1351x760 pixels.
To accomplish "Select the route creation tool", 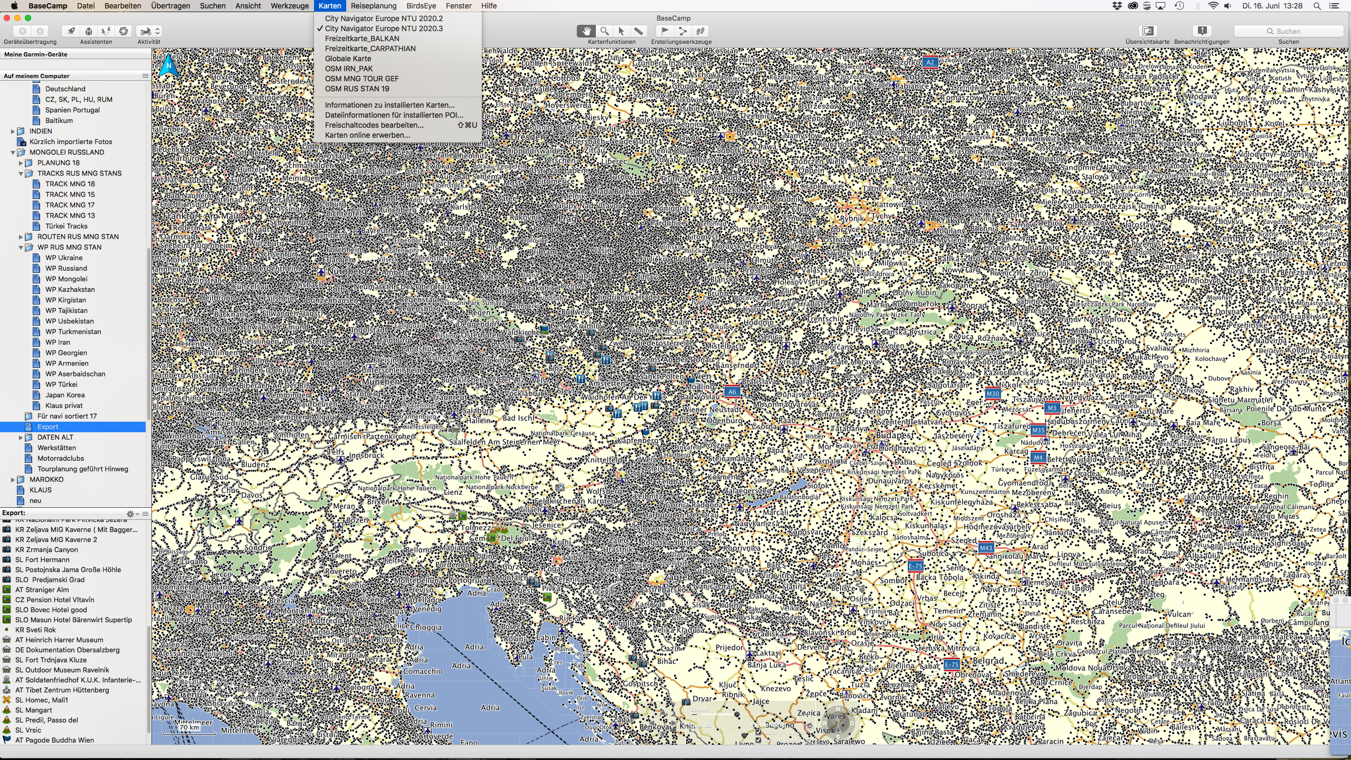I will pyautogui.click(x=683, y=31).
